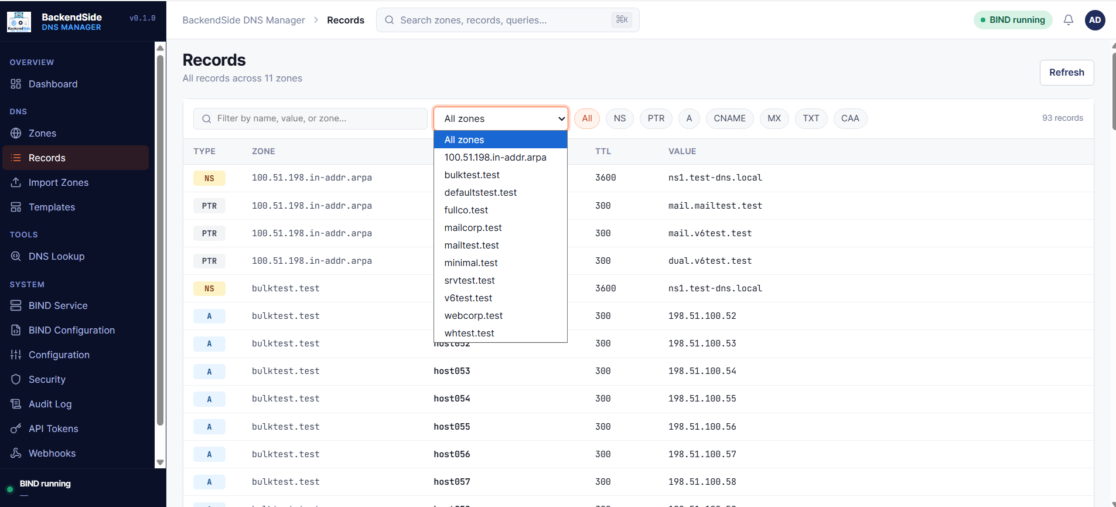Click the BIND Configuration file icon
This screenshot has width=1116, height=507.
point(16,330)
